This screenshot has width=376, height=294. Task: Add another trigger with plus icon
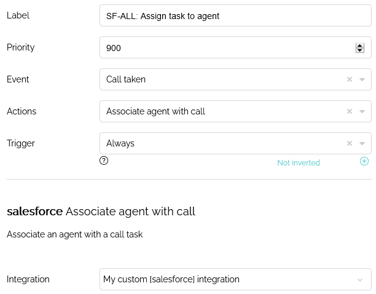(x=364, y=161)
